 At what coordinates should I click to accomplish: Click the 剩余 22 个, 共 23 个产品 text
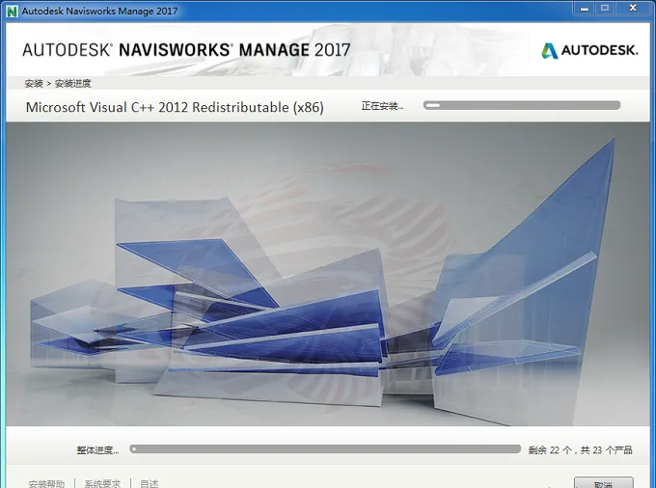[x=580, y=450]
